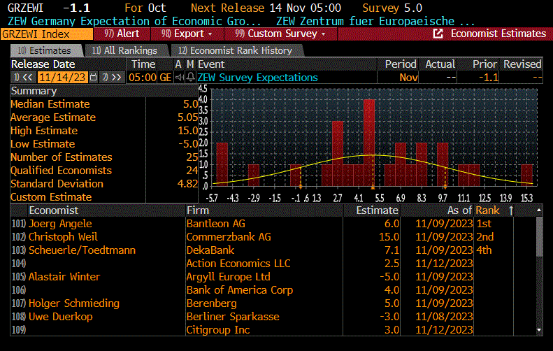The height and width of the screenshot is (351, 553).
Task: Click the Average Estimate value 5.05
Action: tap(187, 117)
